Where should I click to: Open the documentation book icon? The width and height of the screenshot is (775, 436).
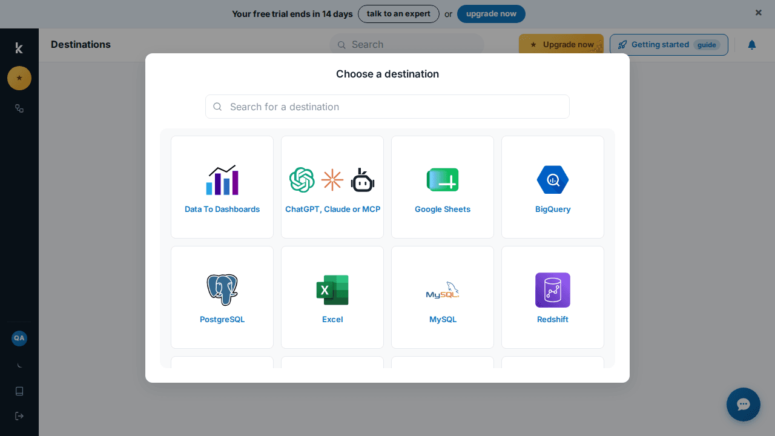(19, 391)
